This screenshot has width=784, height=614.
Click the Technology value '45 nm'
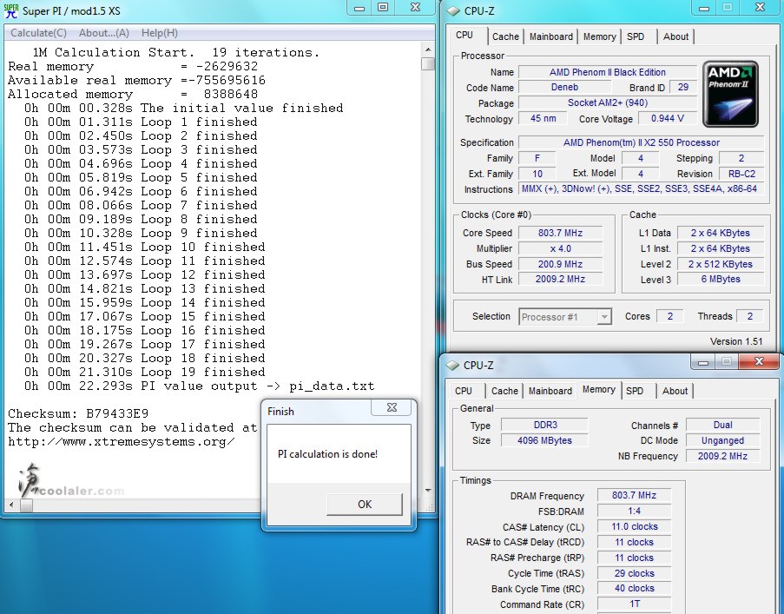(x=543, y=118)
